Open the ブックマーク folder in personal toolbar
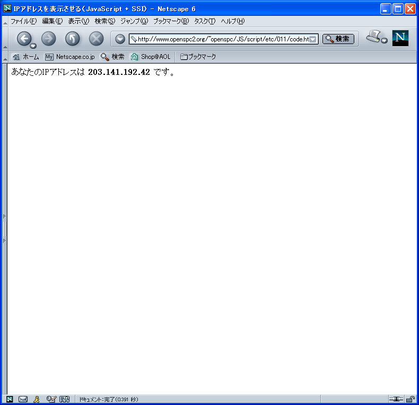Viewport: 419px width, 405px height. click(x=198, y=57)
